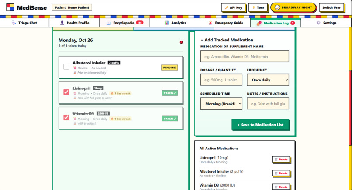Open the Analytics tab

click(x=175, y=23)
